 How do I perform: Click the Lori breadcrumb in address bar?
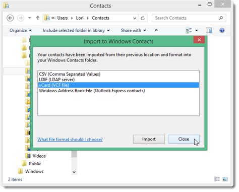coord(80,18)
